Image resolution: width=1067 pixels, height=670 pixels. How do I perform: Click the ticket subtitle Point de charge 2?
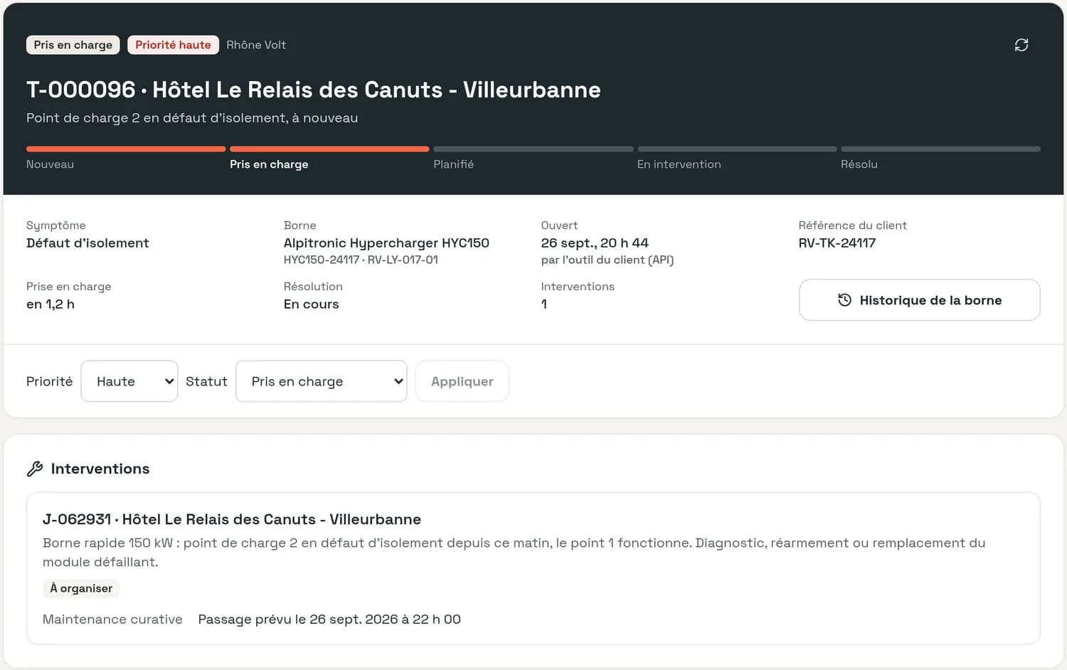click(x=192, y=118)
